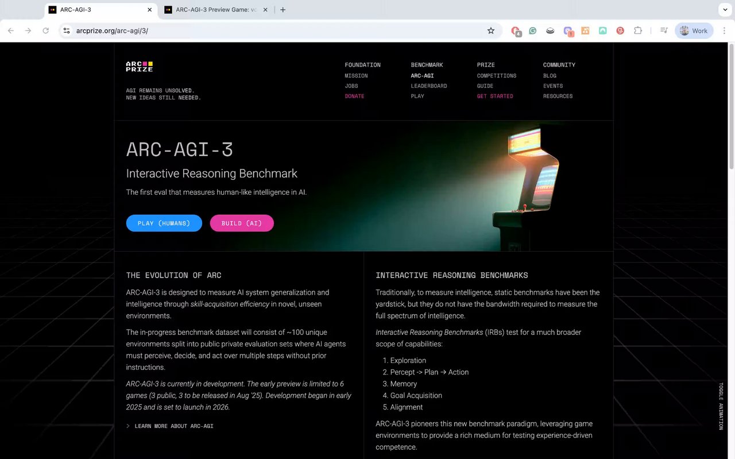This screenshot has width=735, height=459.
Task: Open the teal arch extension icon
Action: pos(602,30)
